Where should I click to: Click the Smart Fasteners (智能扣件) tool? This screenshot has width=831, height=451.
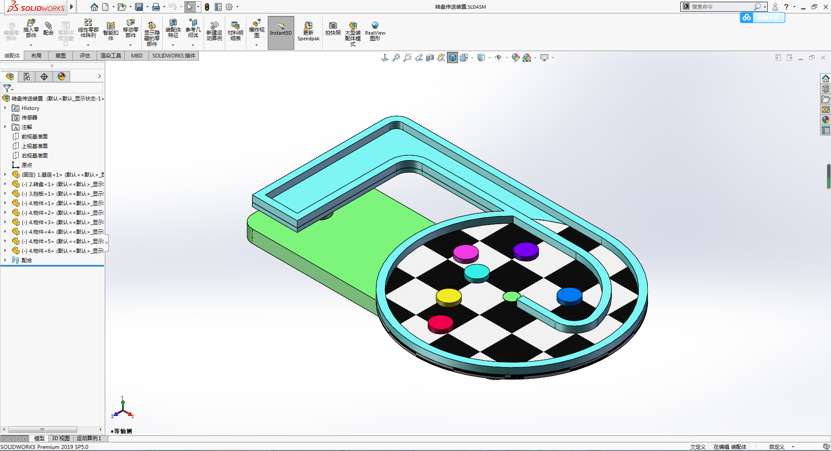point(110,31)
